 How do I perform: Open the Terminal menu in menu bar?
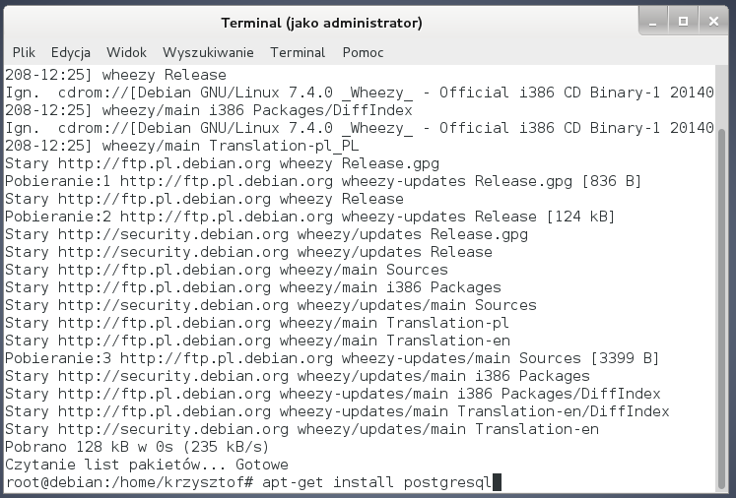[x=297, y=52]
